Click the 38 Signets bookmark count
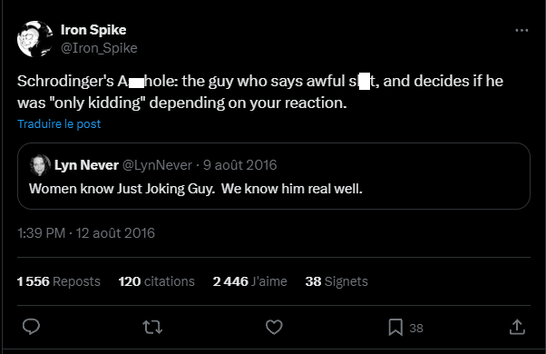This screenshot has width=546, height=354. point(336,281)
